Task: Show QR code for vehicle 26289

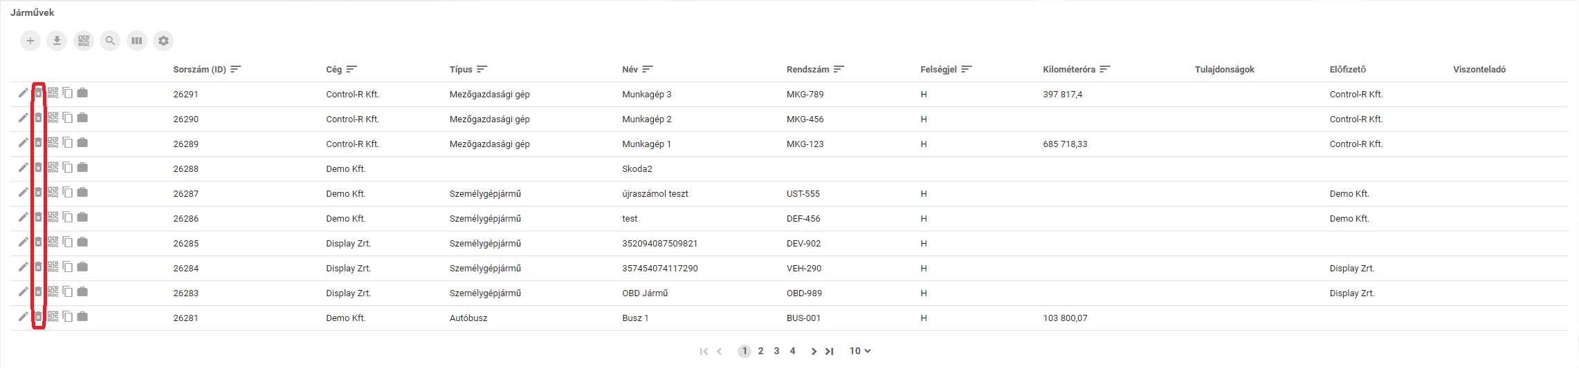Action: [53, 143]
